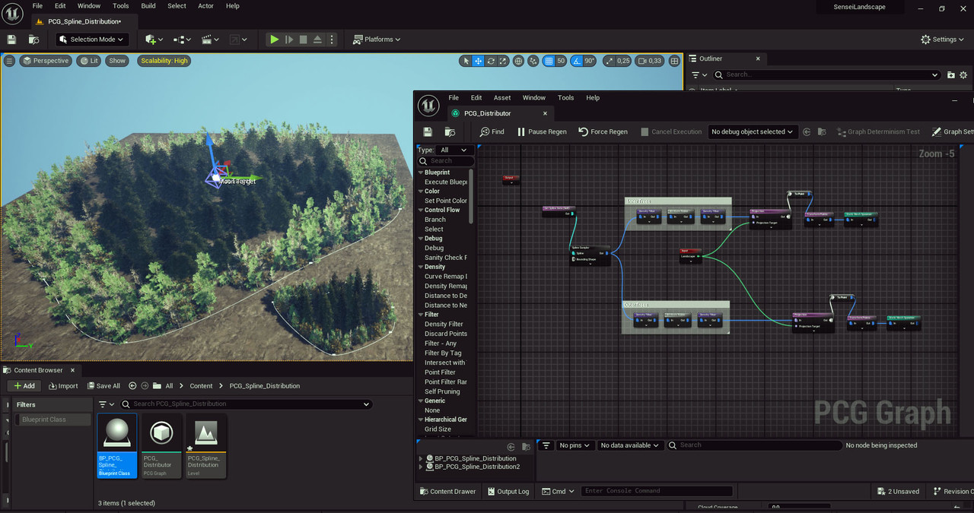
Task: Select Density Filter in node palette
Action: pyautogui.click(x=444, y=324)
